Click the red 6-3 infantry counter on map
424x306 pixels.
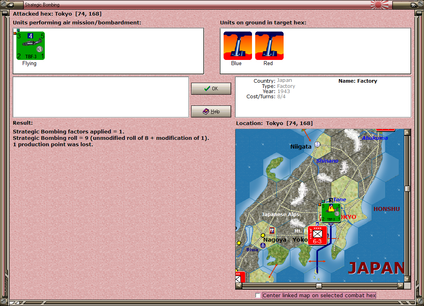pyautogui.click(x=318, y=236)
